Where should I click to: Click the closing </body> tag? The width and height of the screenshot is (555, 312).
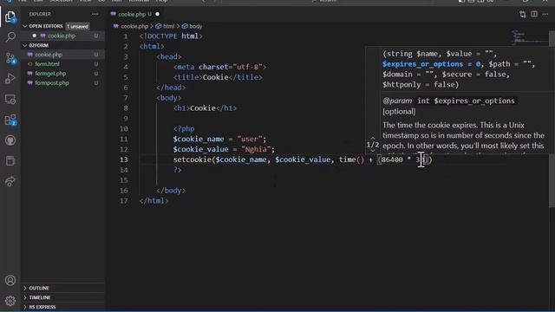click(x=171, y=191)
